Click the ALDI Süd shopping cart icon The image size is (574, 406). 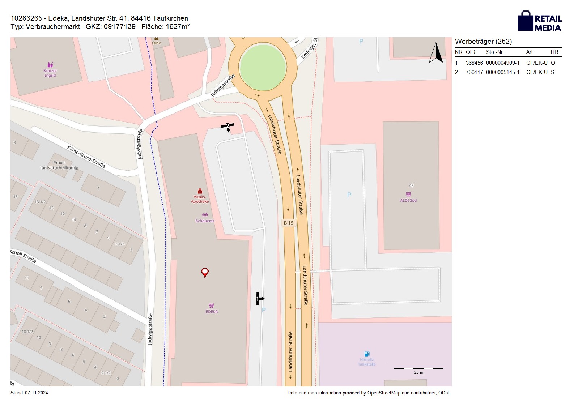pos(408,194)
